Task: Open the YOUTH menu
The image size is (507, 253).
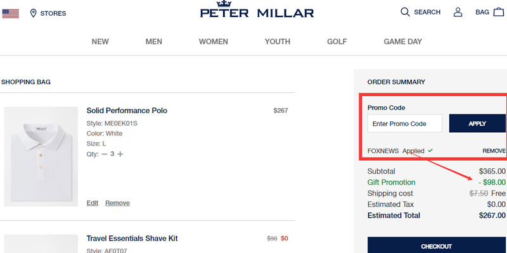Action: [278, 42]
